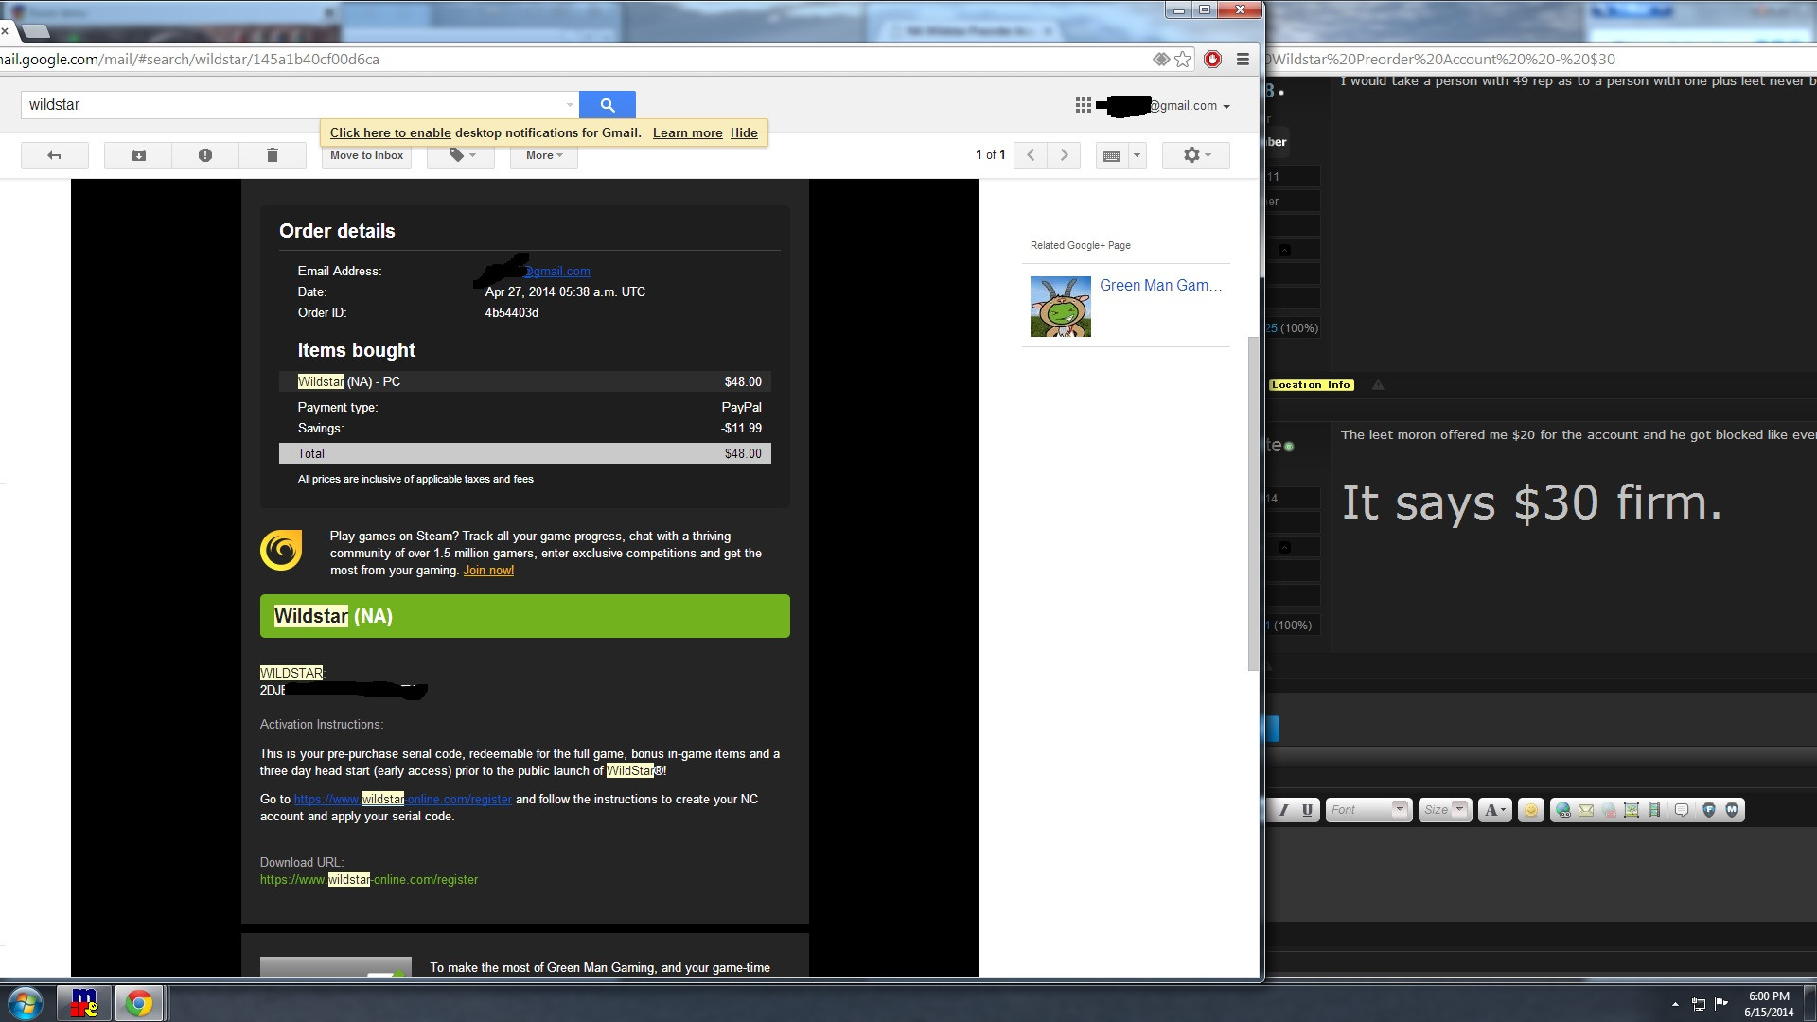This screenshot has height=1022, width=1817.
Task: Insert an image in the forum editor
Action: click(x=1632, y=810)
